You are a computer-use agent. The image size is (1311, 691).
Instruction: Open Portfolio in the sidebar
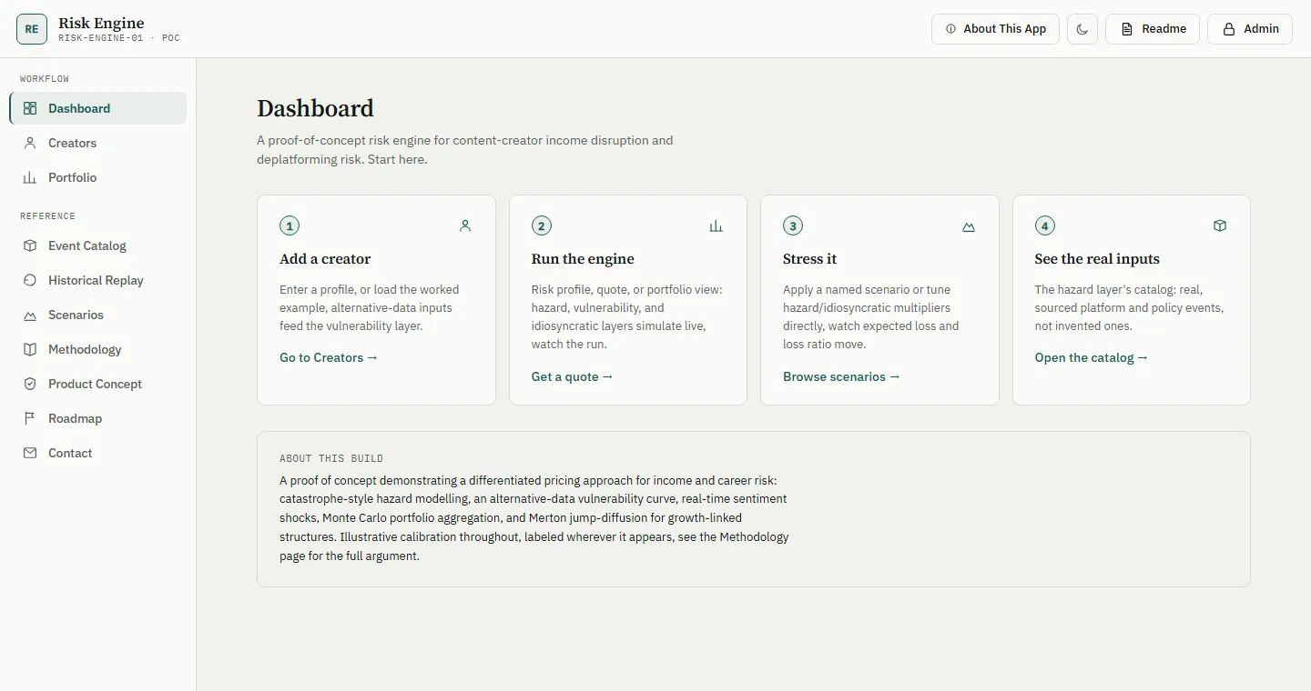click(x=98, y=177)
